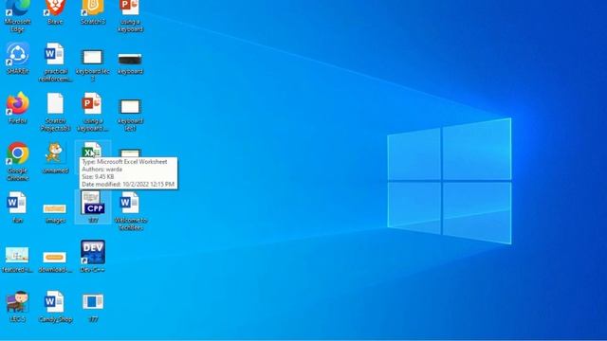This screenshot has height=341, width=607.
Task: Select the Excel worksheet file icon
Action: [92, 150]
